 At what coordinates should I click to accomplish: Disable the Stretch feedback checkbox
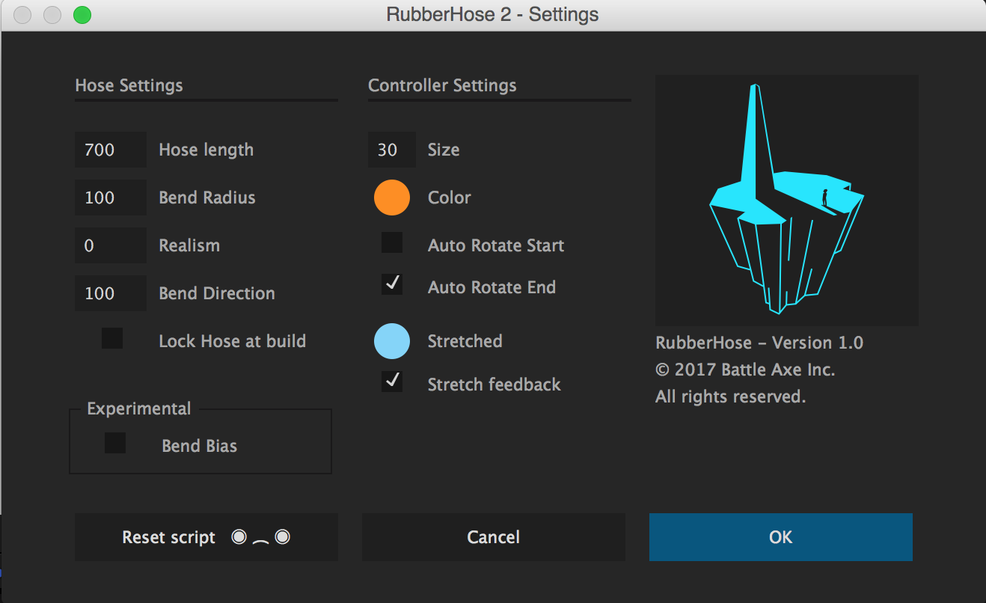coord(392,382)
